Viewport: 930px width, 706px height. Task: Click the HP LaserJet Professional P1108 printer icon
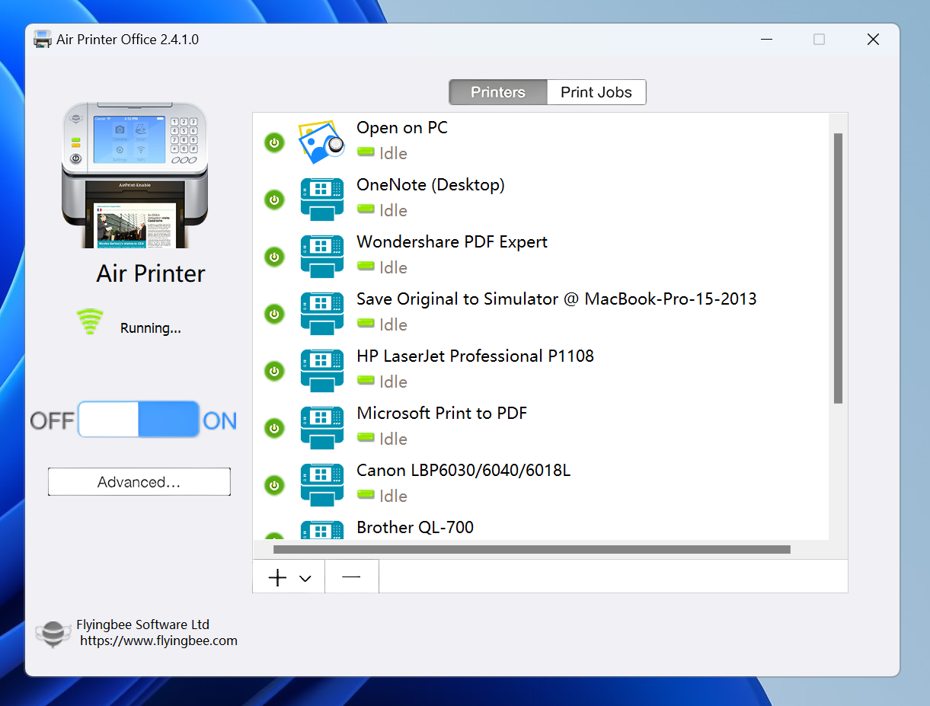[x=322, y=370]
